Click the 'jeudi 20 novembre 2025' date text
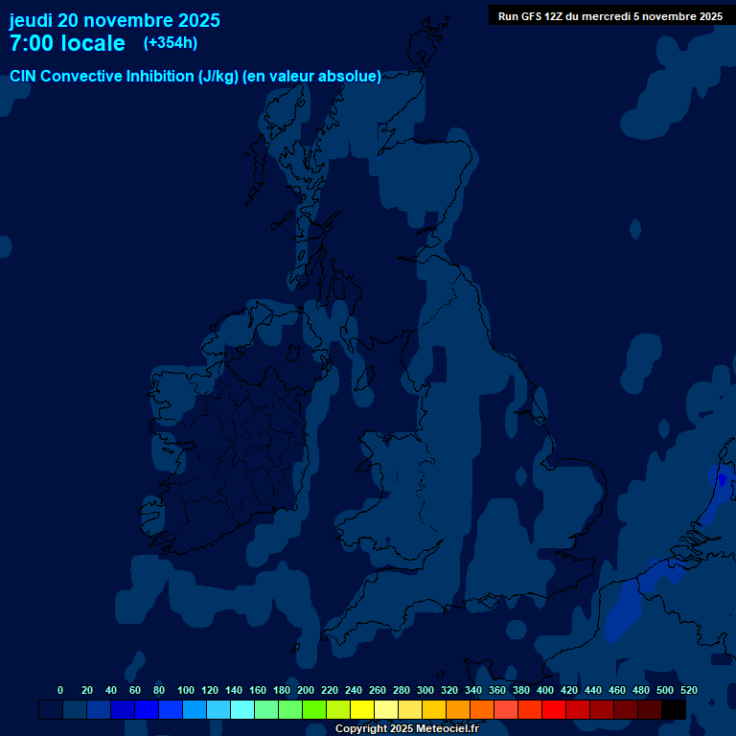Image resolution: width=736 pixels, height=736 pixels. pos(115,21)
